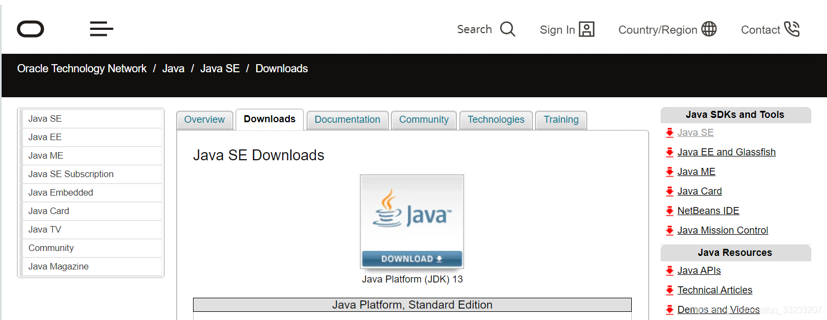Open Java Card in left sidebar

point(91,211)
